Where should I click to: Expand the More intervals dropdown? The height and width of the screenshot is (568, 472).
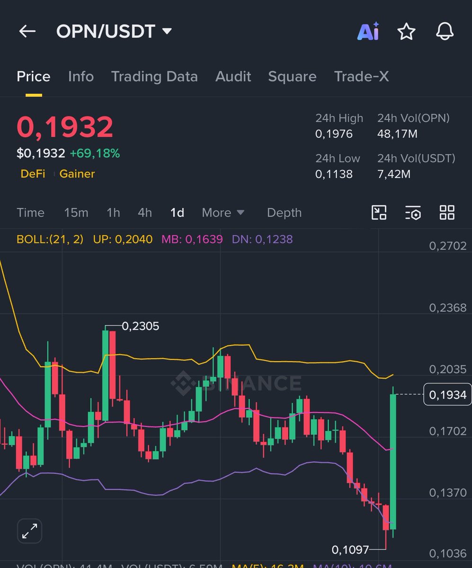pyautogui.click(x=223, y=213)
